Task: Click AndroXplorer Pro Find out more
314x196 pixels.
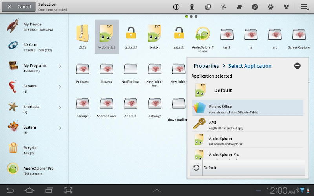Action: tap(34, 171)
